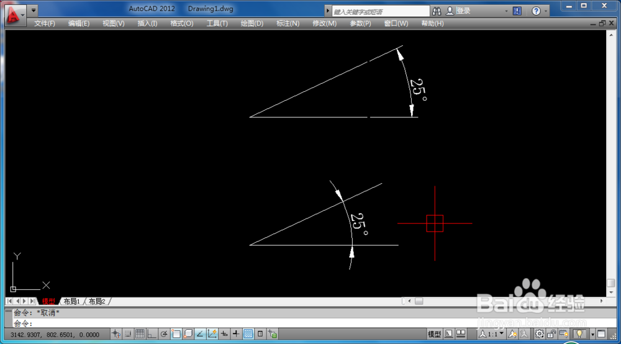Viewport: 621px width, 344px height.
Task: Open the 格式(O) menu
Action: 182,24
